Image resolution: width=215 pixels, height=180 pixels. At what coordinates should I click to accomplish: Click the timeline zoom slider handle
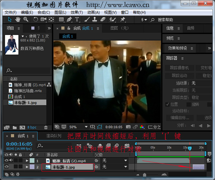point(144,175)
